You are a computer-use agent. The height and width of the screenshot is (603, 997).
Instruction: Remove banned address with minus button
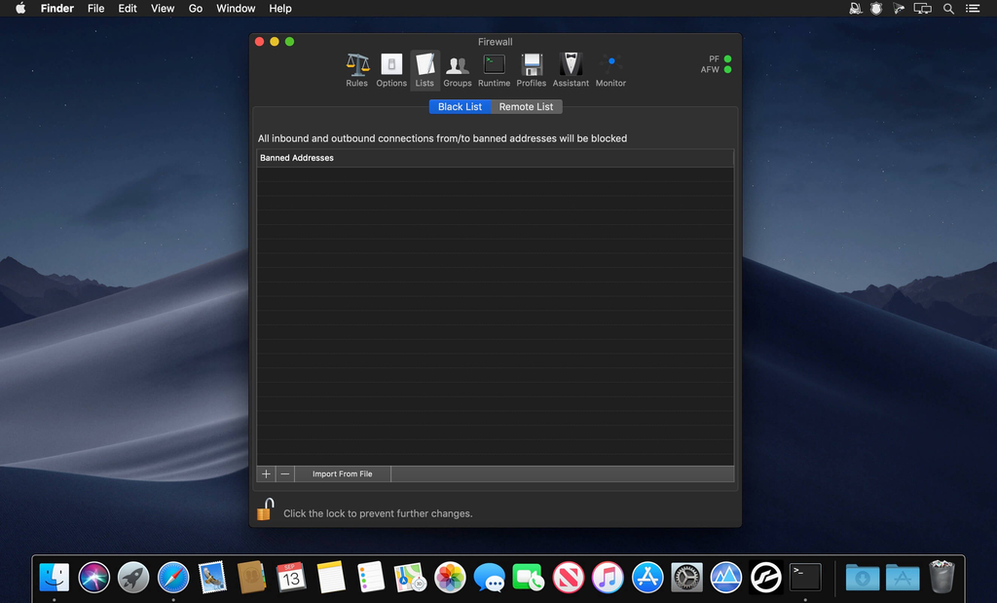[284, 474]
